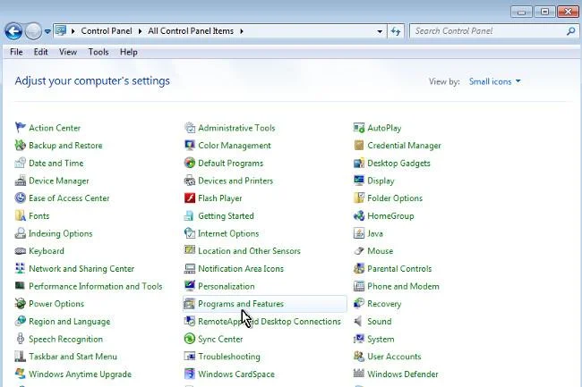Click the AutoPlay icon
Screen dimensions: 582x387
[359, 128]
